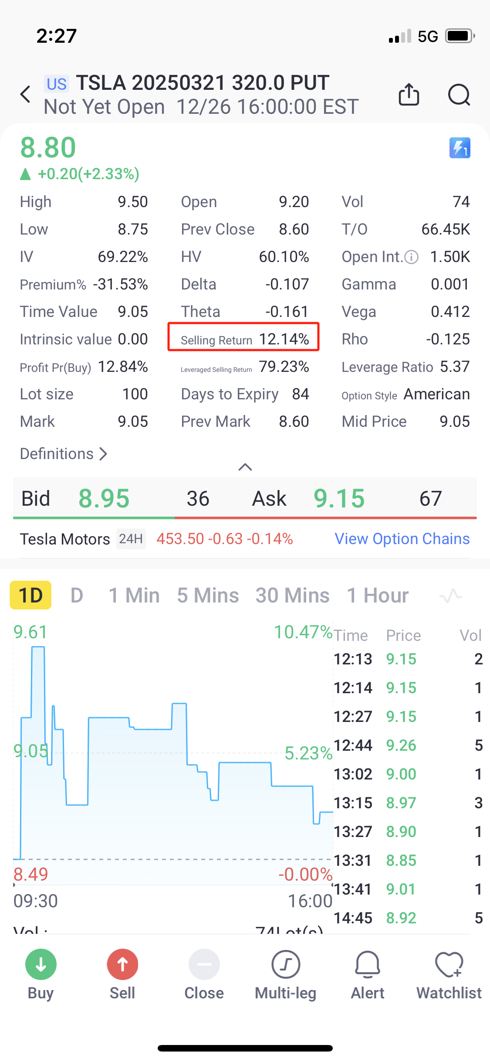The height and width of the screenshot is (1062, 490).
Task: Collapse the quote details with up chevron
Action: point(245,467)
